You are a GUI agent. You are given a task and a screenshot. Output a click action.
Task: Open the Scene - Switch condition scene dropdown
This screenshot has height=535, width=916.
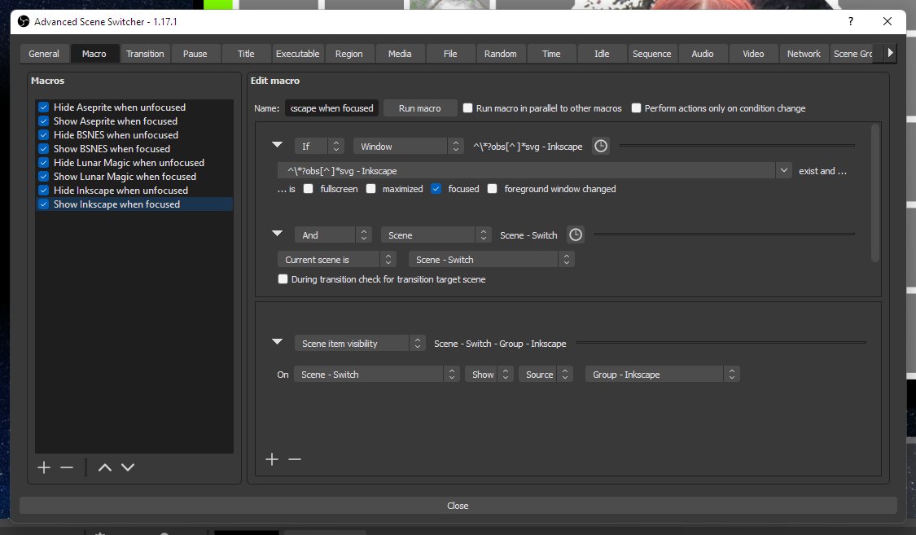[x=491, y=259]
